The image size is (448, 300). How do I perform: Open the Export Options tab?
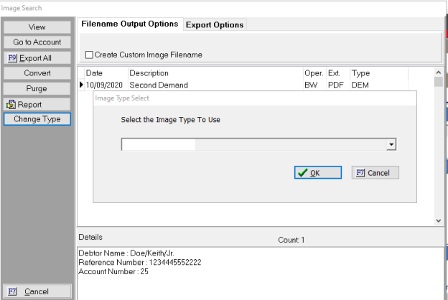point(215,24)
